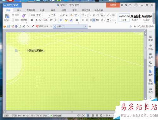Click the open folder quick-access icon
This screenshot has height=120, width=158.
coord(5,26)
